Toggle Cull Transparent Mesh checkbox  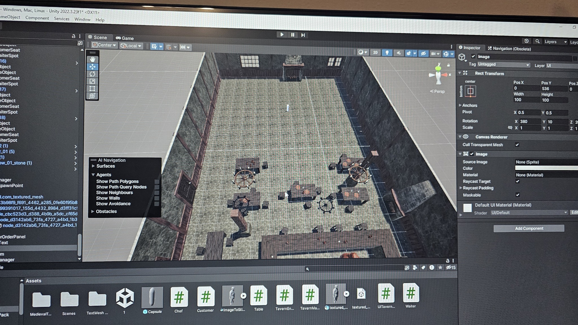pos(517,145)
